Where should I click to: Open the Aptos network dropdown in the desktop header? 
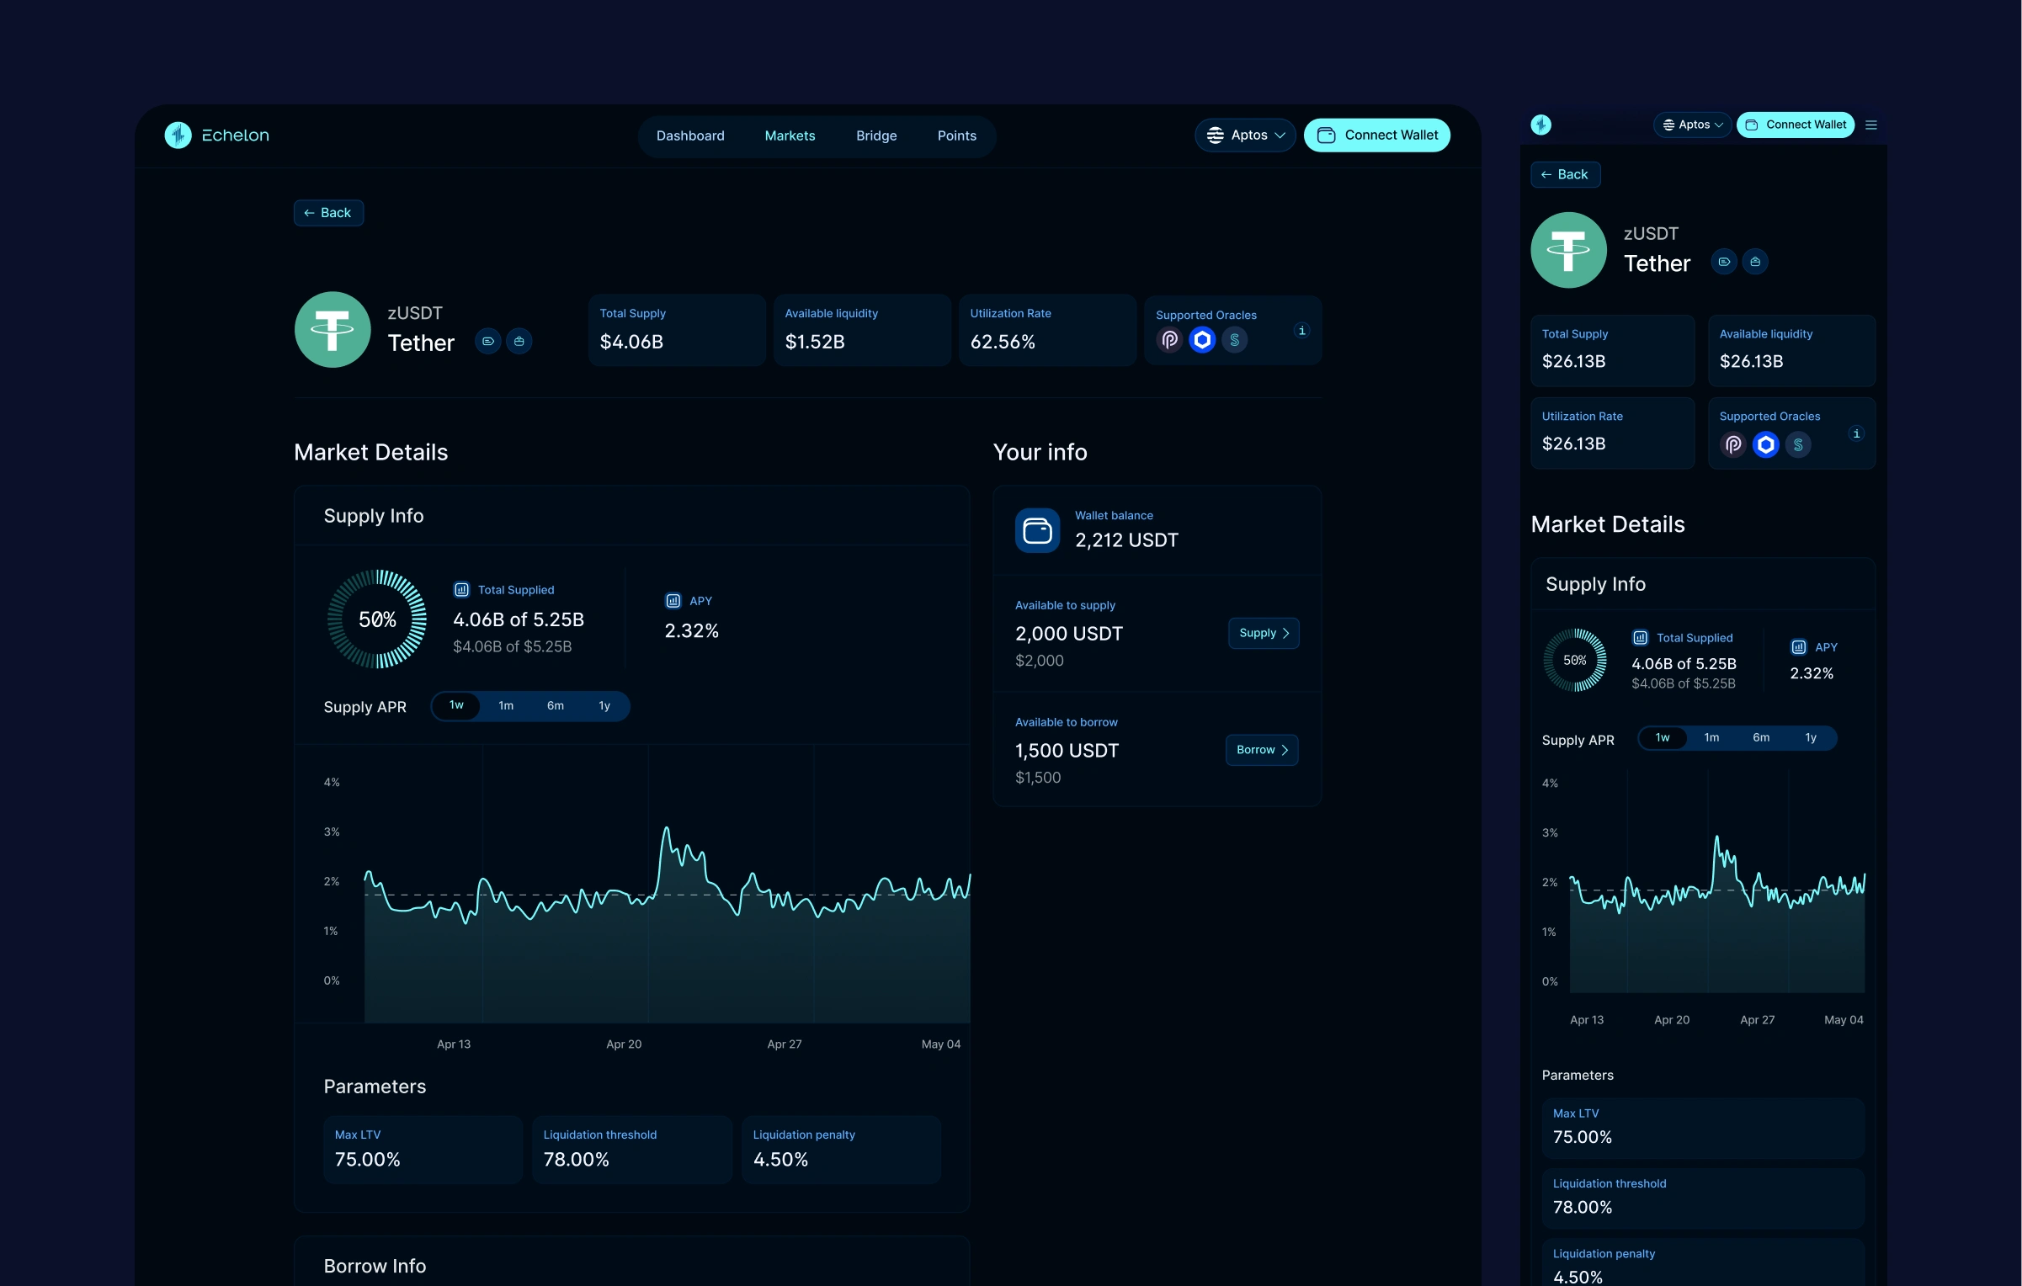(1245, 136)
